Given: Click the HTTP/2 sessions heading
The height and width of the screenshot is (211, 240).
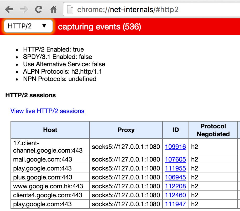Looking at the screenshot, I should click(30, 95).
